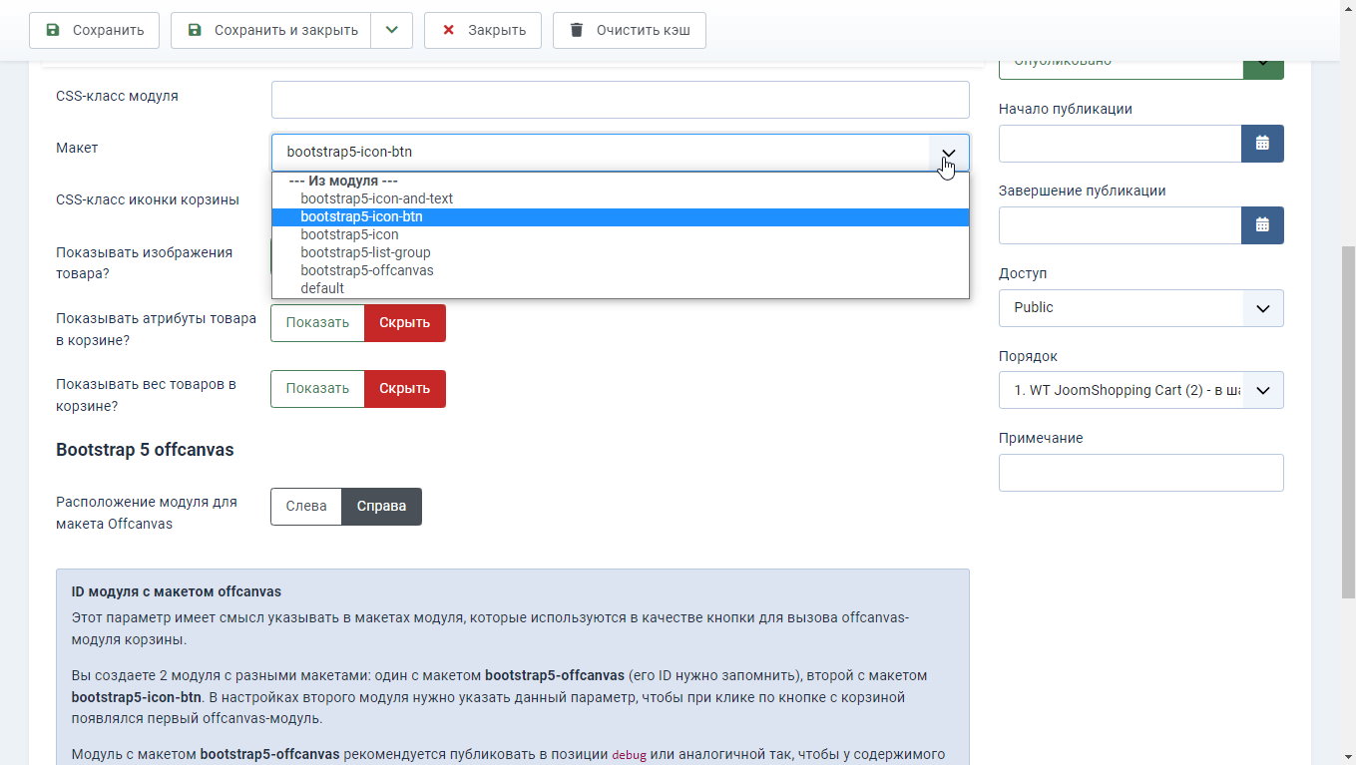This screenshot has width=1356, height=765.
Task: Choose Слева for Offcanvas module position
Action: (306, 507)
